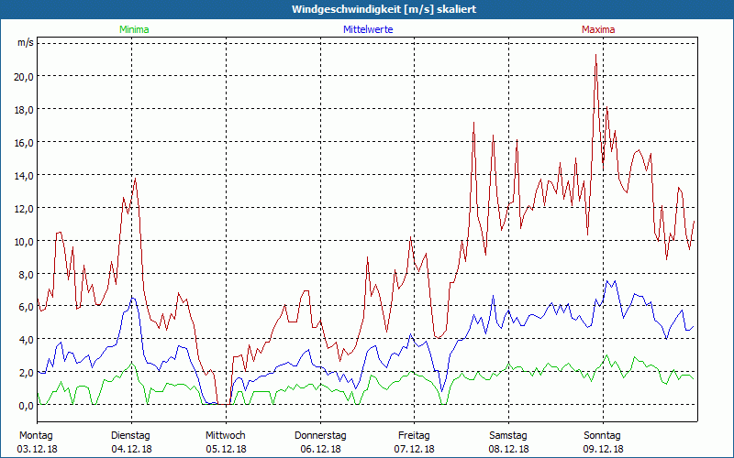Select the red 'Maxima' legend label
Screen dimensions: 734x458
598,29
